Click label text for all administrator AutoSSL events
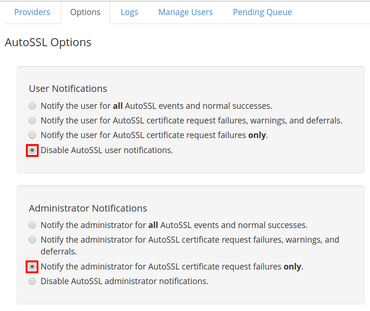The height and width of the screenshot is (311, 370). tap(174, 225)
